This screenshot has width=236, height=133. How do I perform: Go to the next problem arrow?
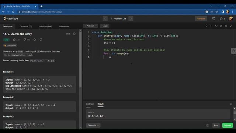[x=131, y=18]
